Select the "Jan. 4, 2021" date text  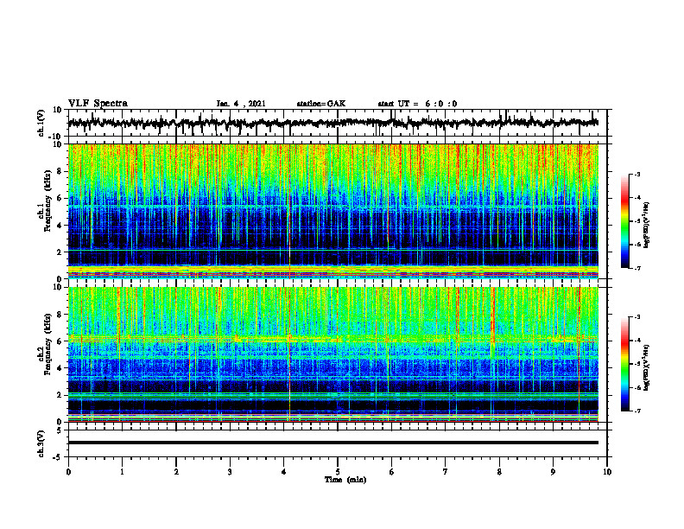tap(241, 104)
